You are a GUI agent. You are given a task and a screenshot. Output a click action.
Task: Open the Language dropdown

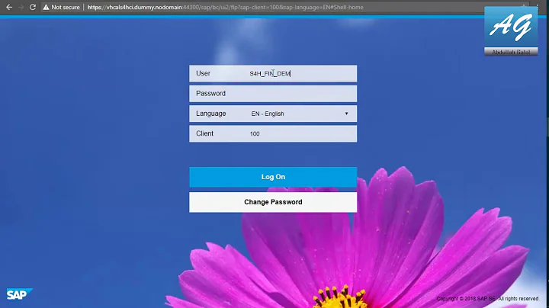pos(273,114)
